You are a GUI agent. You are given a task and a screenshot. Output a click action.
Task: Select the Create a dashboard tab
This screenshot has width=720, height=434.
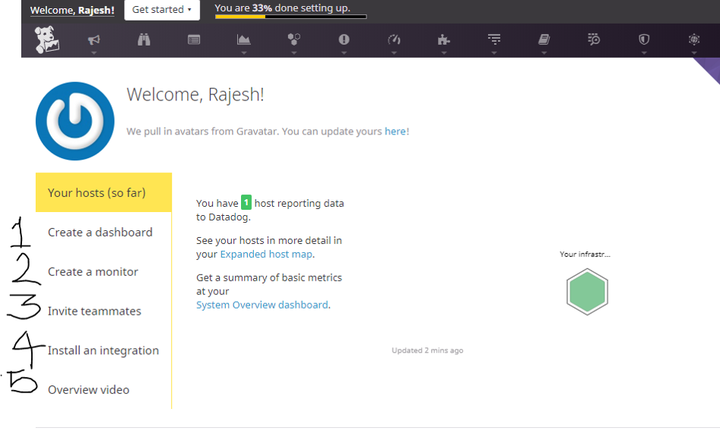[x=100, y=233]
